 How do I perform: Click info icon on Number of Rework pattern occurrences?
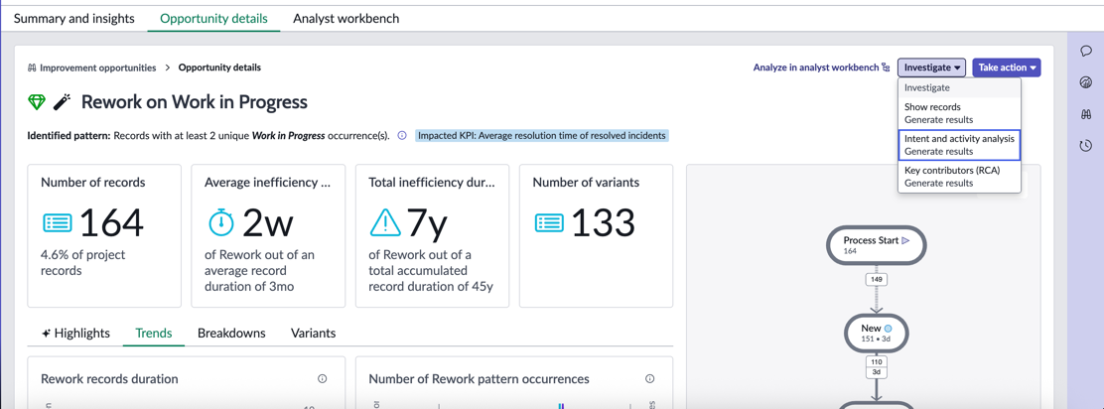[x=650, y=379]
